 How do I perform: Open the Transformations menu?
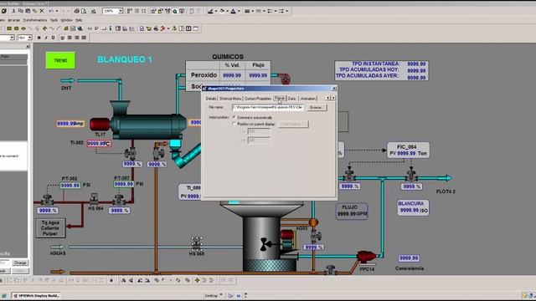click(x=35, y=20)
